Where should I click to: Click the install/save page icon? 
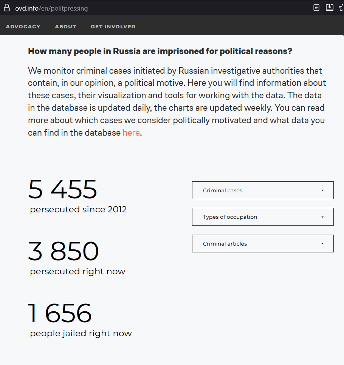click(x=330, y=8)
